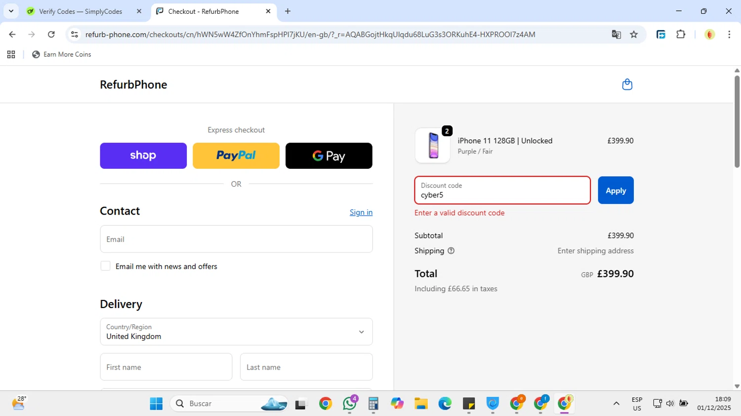The image size is (741, 416).
Task: Show hidden system tray icons
Action: click(x=616, y=404)
